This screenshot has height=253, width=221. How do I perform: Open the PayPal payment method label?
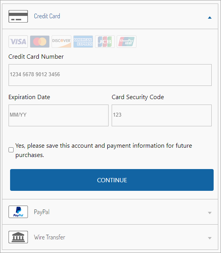(42, 212)
